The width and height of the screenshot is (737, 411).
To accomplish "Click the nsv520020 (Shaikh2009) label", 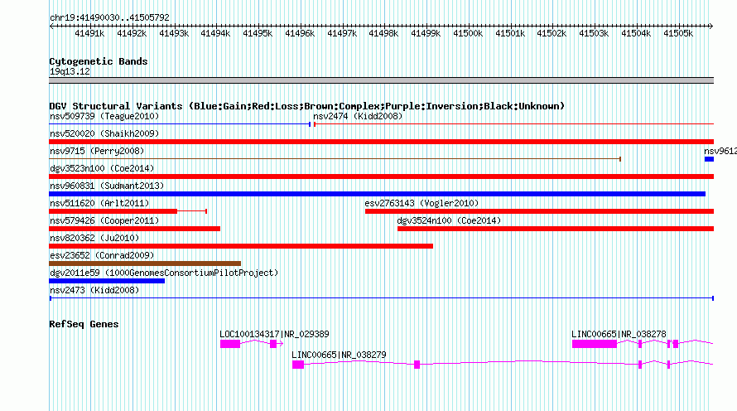I will [x=104, y=133].
